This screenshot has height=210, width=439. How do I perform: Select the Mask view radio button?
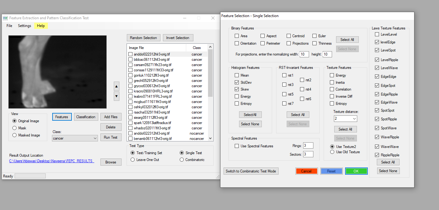tap(14, 128)
